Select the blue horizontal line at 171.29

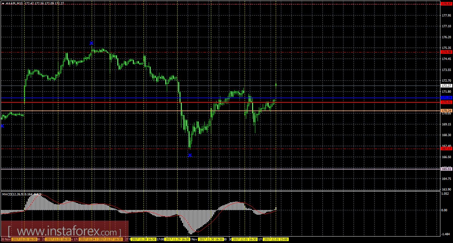(220, 98)
